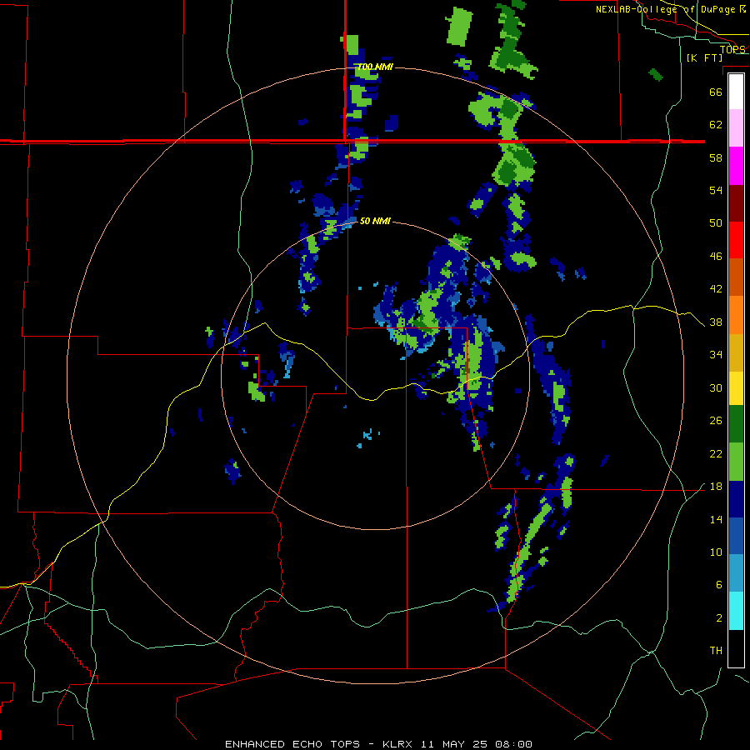Click the "6" scale label
The width and height of the screenshot is (750, 750).
click(x=719, y=585)
